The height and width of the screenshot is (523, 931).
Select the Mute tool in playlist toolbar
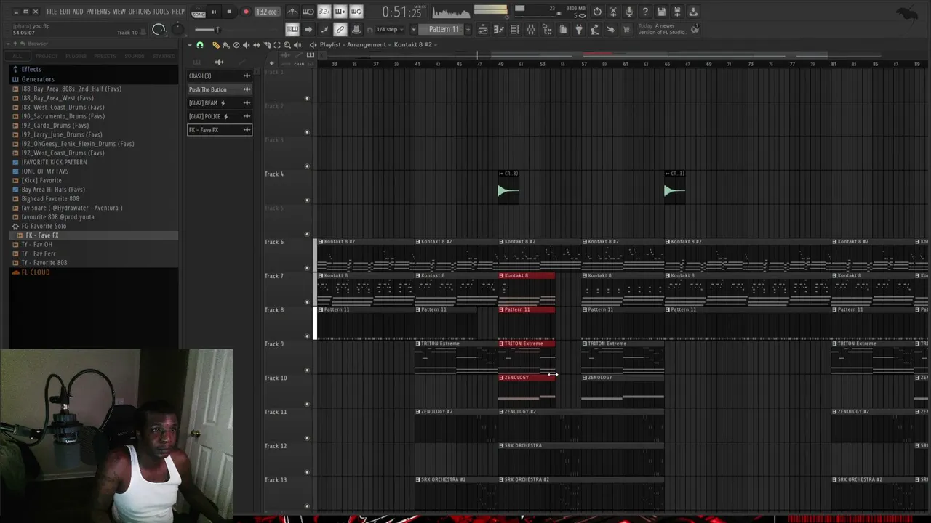247,45
